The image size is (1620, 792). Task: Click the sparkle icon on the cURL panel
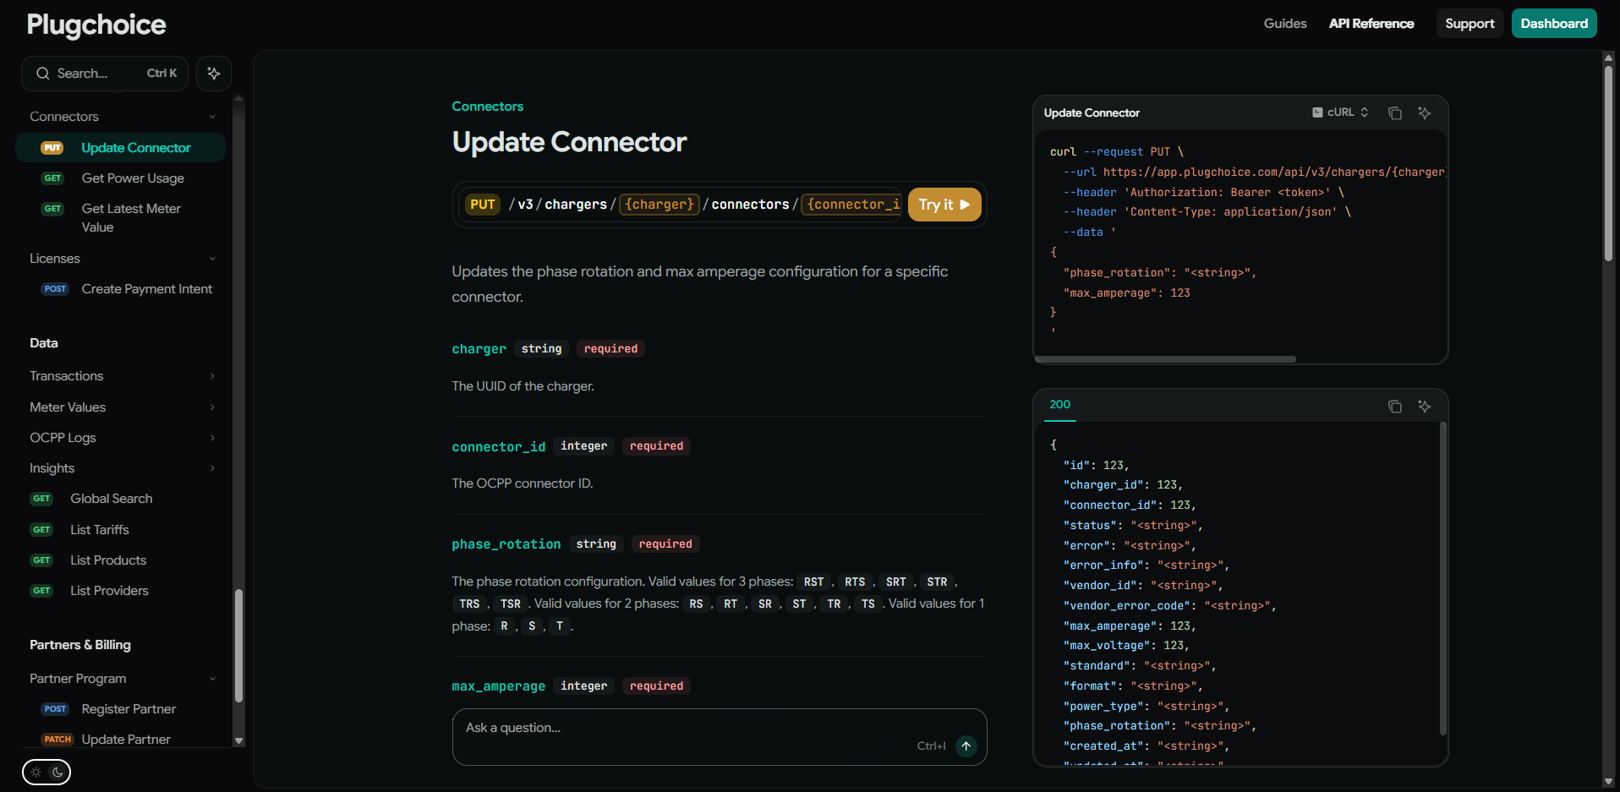[1424, 112]
